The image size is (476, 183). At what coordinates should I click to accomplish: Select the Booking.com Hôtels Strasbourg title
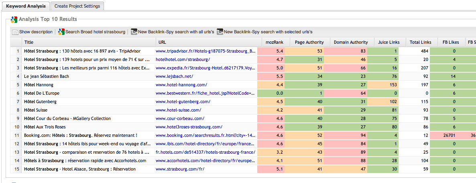point(81,135)
